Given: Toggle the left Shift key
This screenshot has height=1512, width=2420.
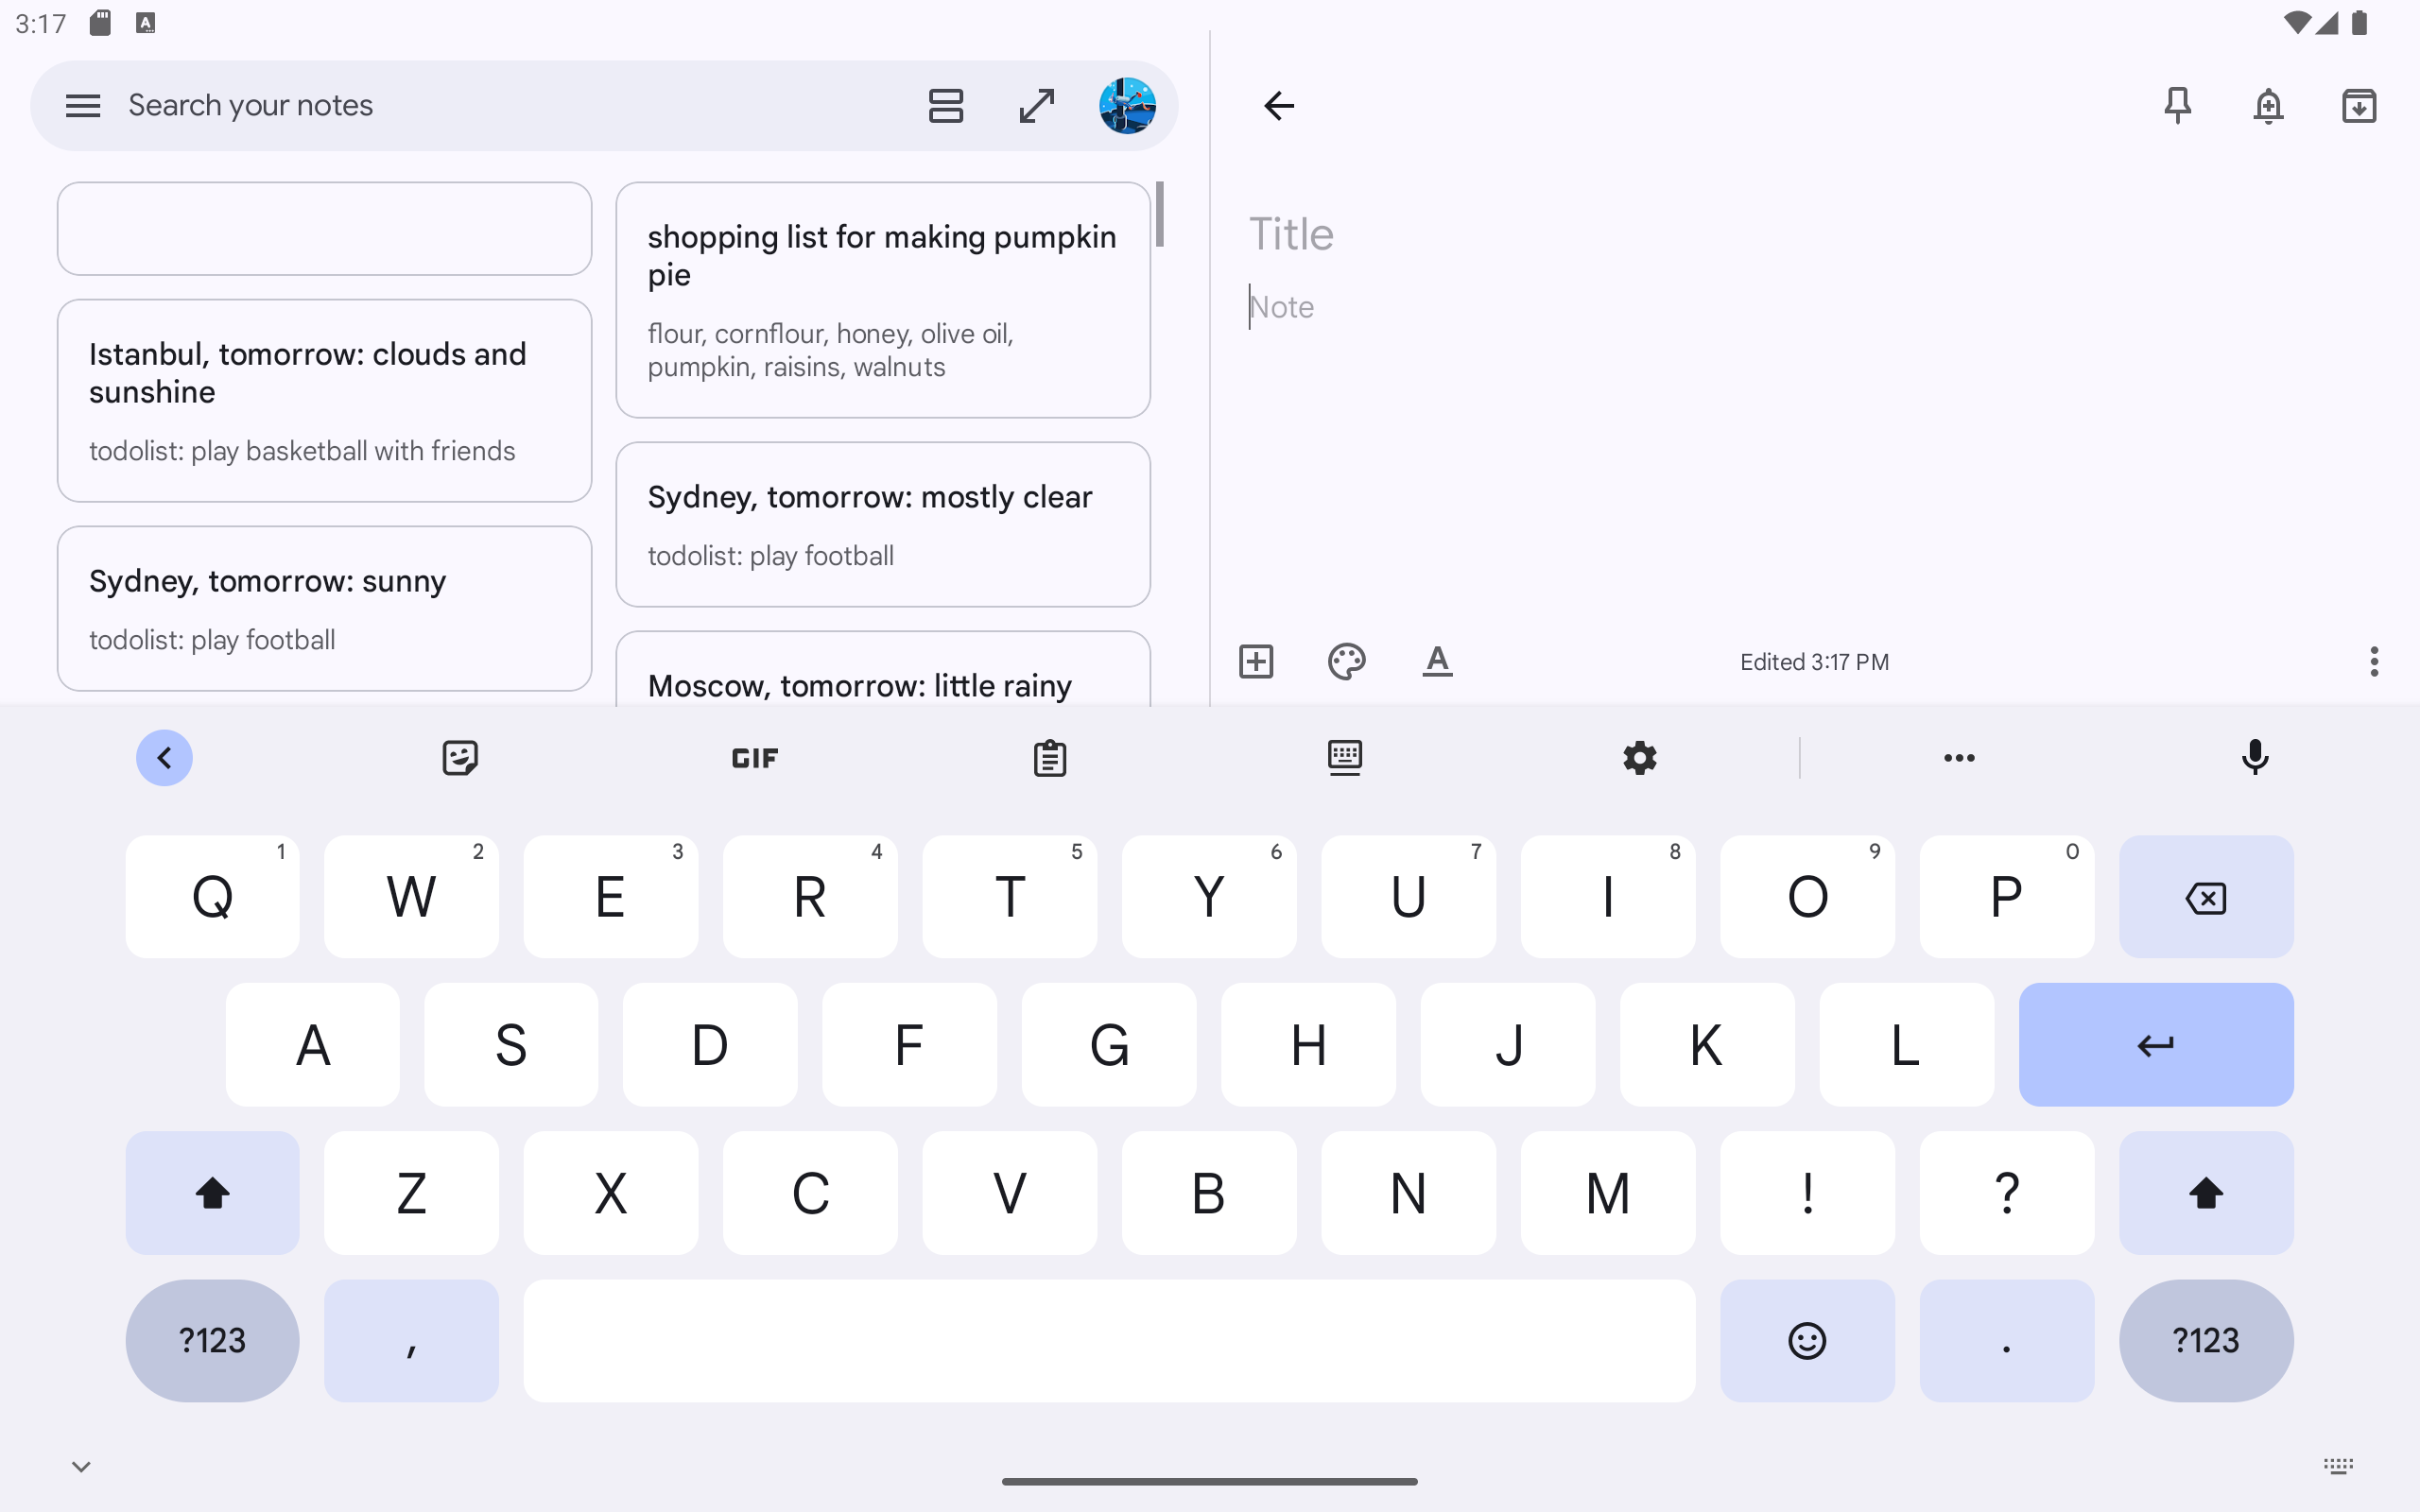Looking at the screenshot, I should [212, 1192].
